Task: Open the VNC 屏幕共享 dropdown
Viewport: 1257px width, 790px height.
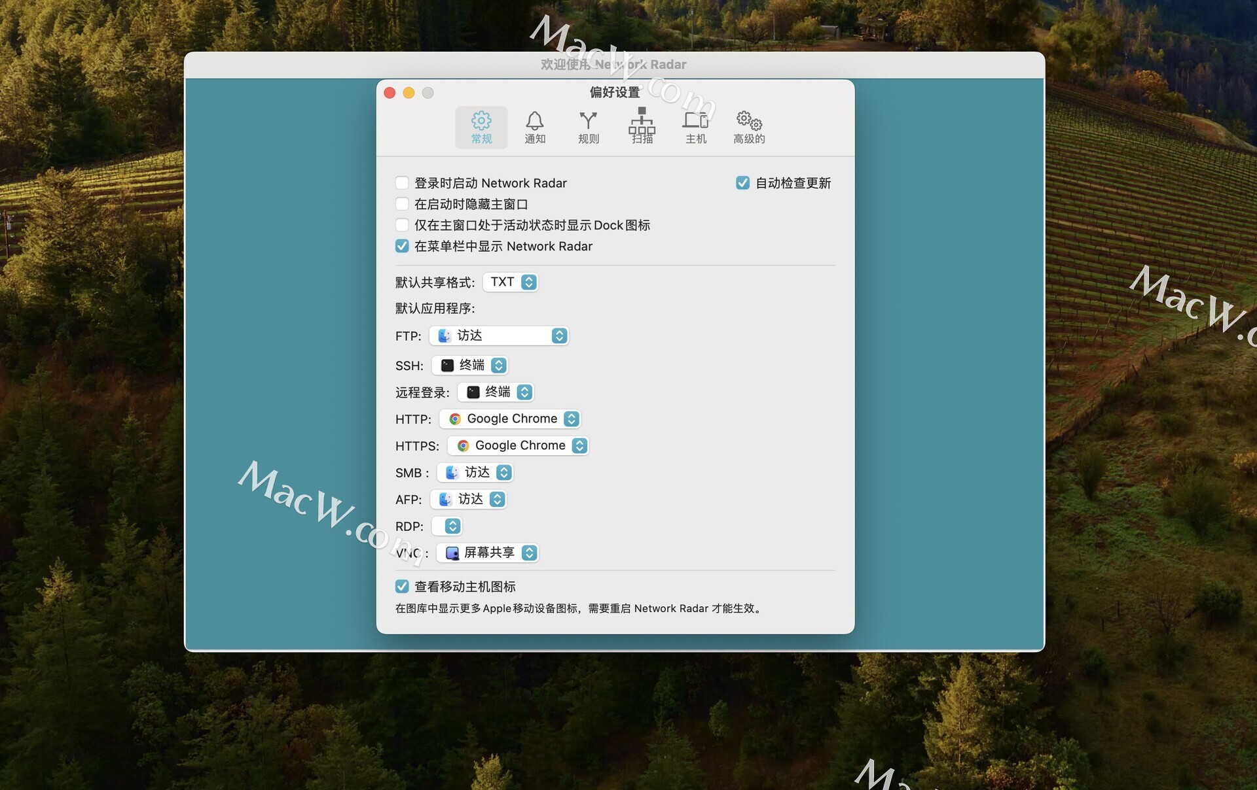Action: tap(488, 553)
